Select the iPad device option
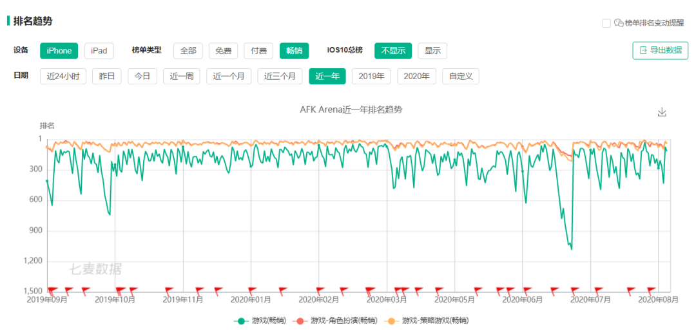 point(99,51)
